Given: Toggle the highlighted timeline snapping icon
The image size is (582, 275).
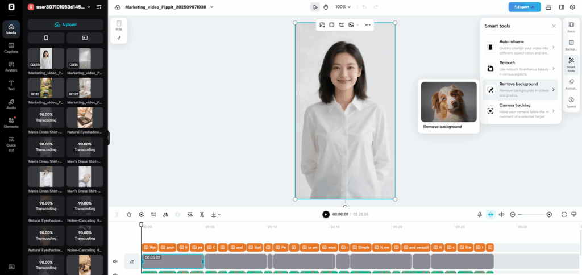Looking at the screenshot, I should pyautogui.click(x=490, y=214).
